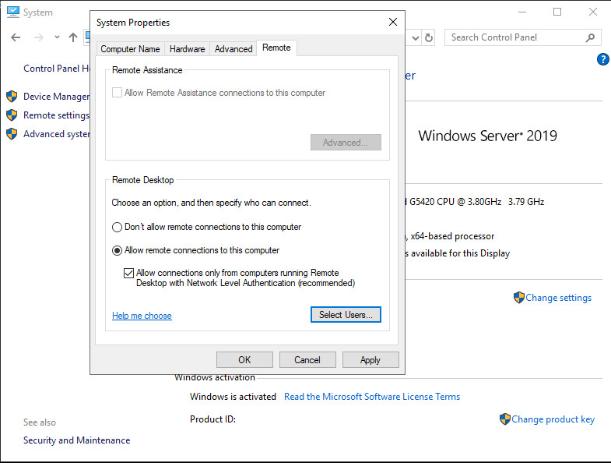
Task: Click the blue help question mark icon
Action: coord(602,59)
